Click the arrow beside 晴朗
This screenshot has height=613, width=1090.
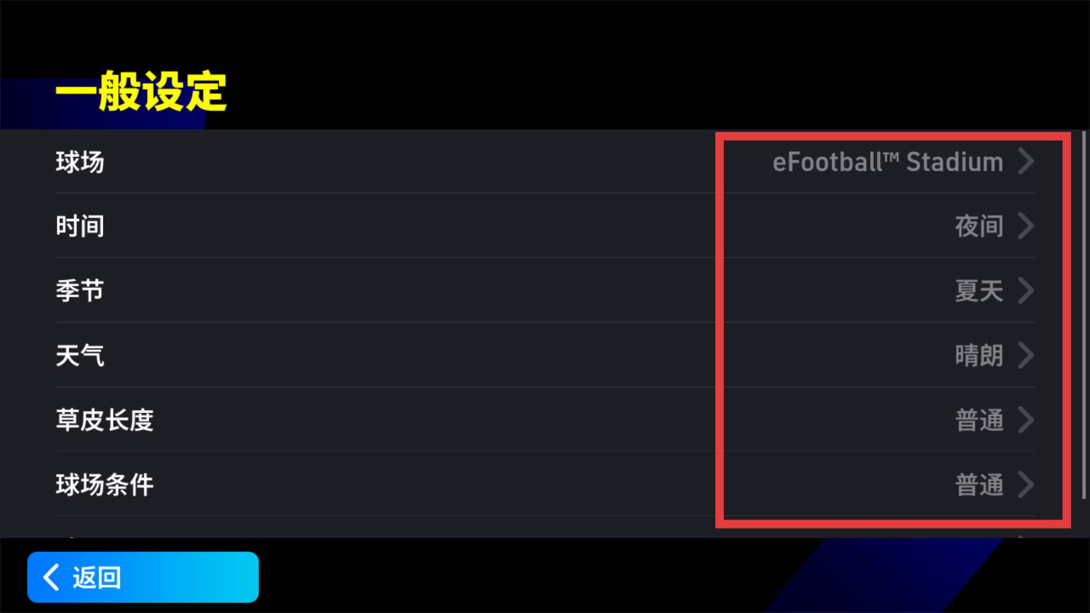pyautogui.click(x=1026, y=355)
